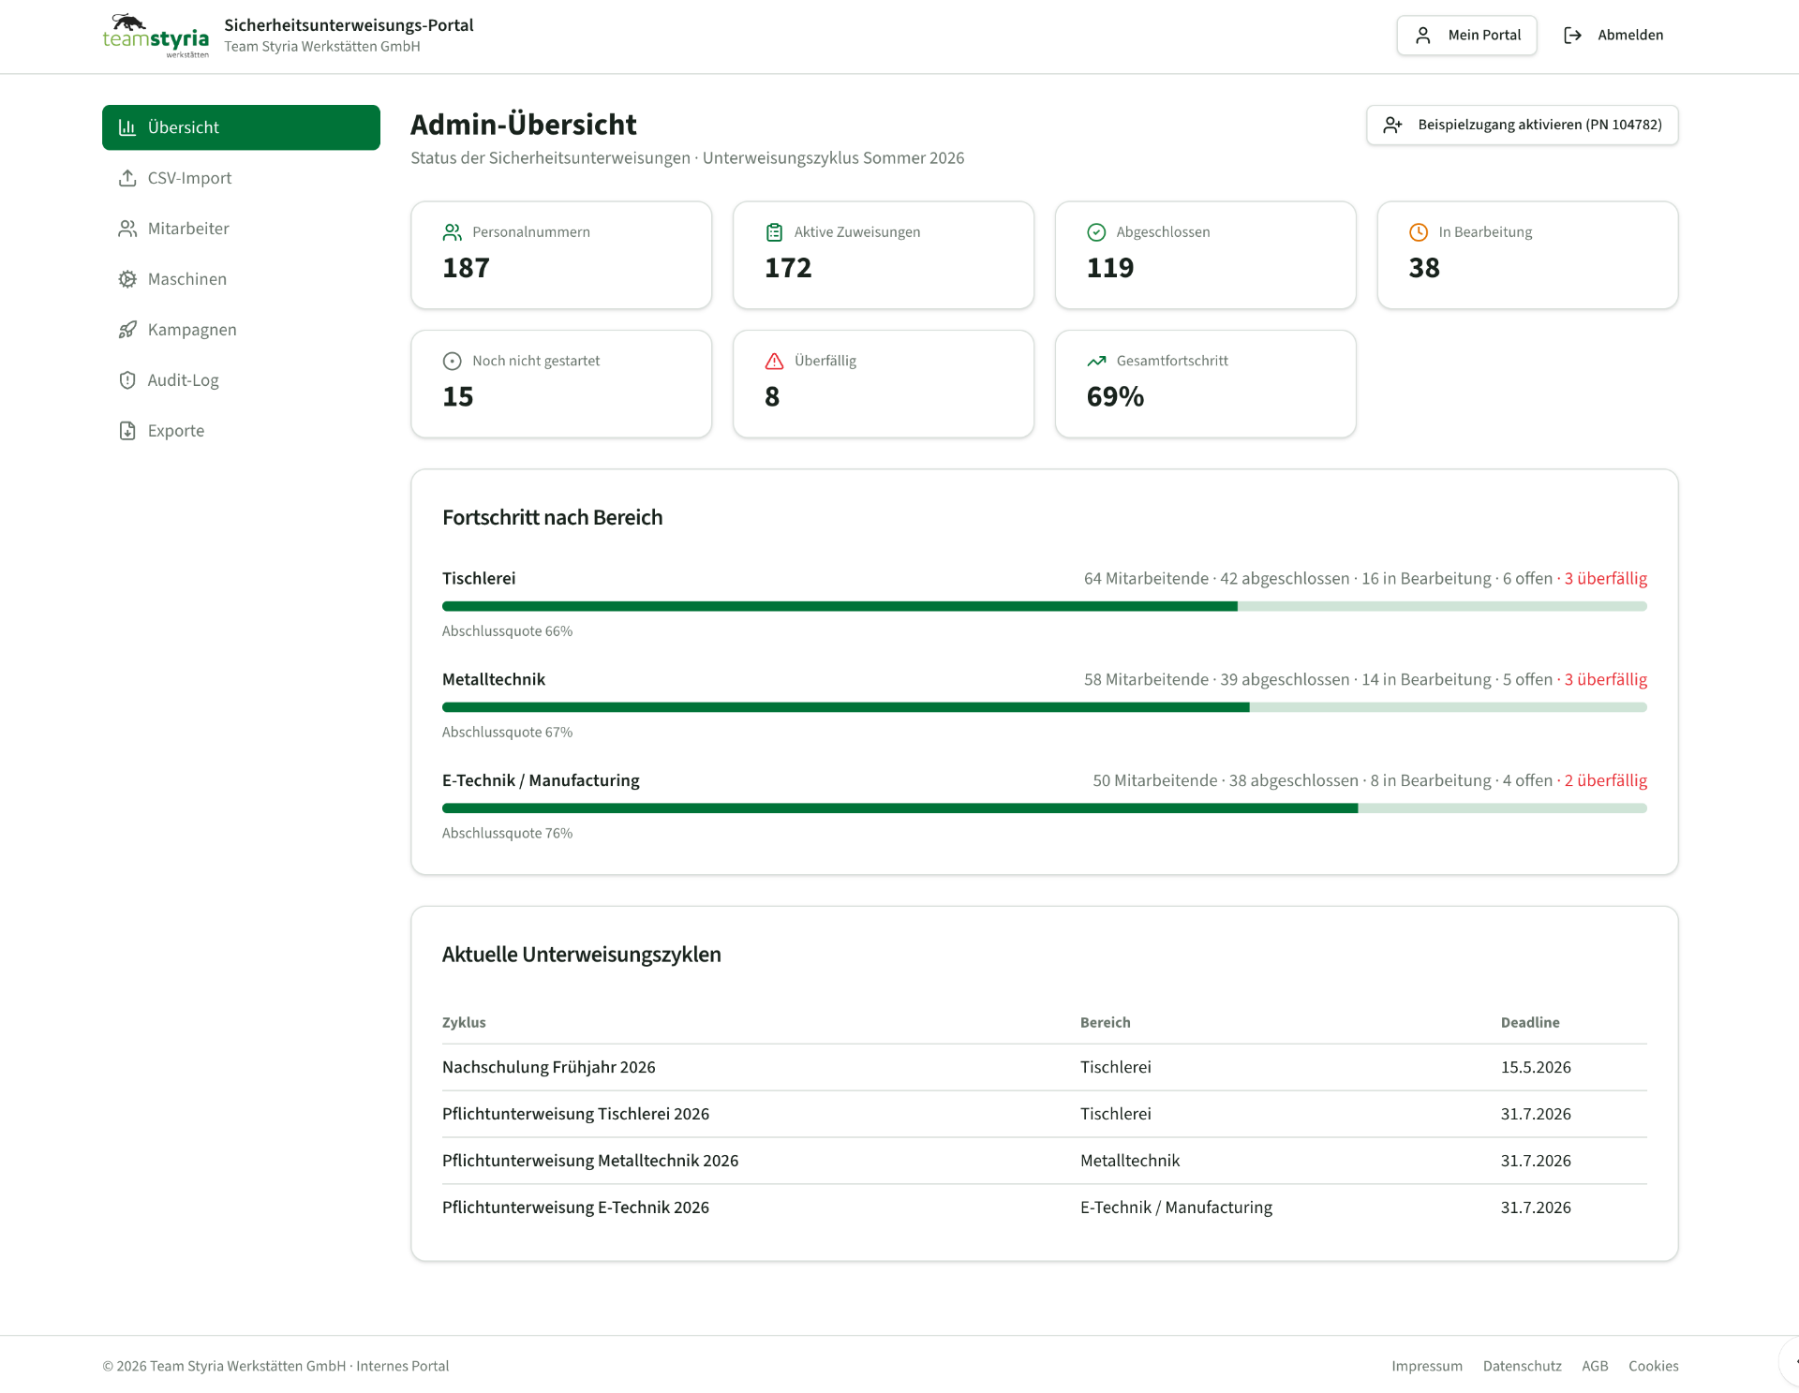Click the Bereich column header
1799x1393 pixels.
(1105, 1023)
